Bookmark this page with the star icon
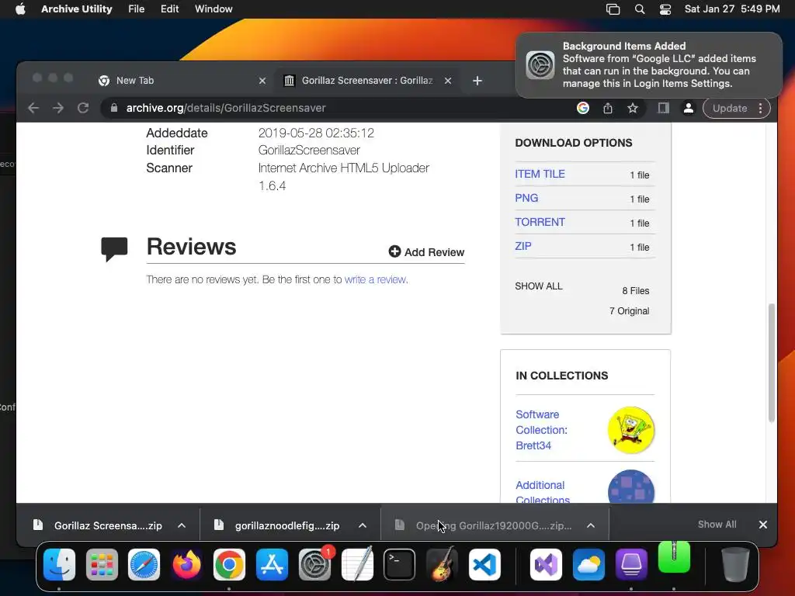 [x=633, y=108]
